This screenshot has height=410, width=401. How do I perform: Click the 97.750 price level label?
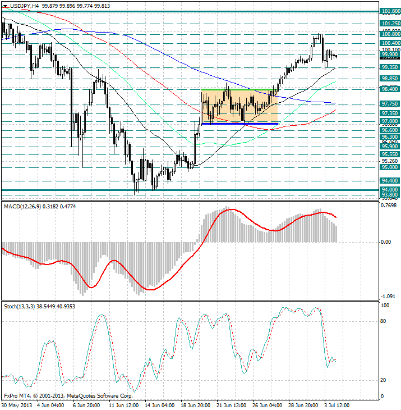point(390,104)
